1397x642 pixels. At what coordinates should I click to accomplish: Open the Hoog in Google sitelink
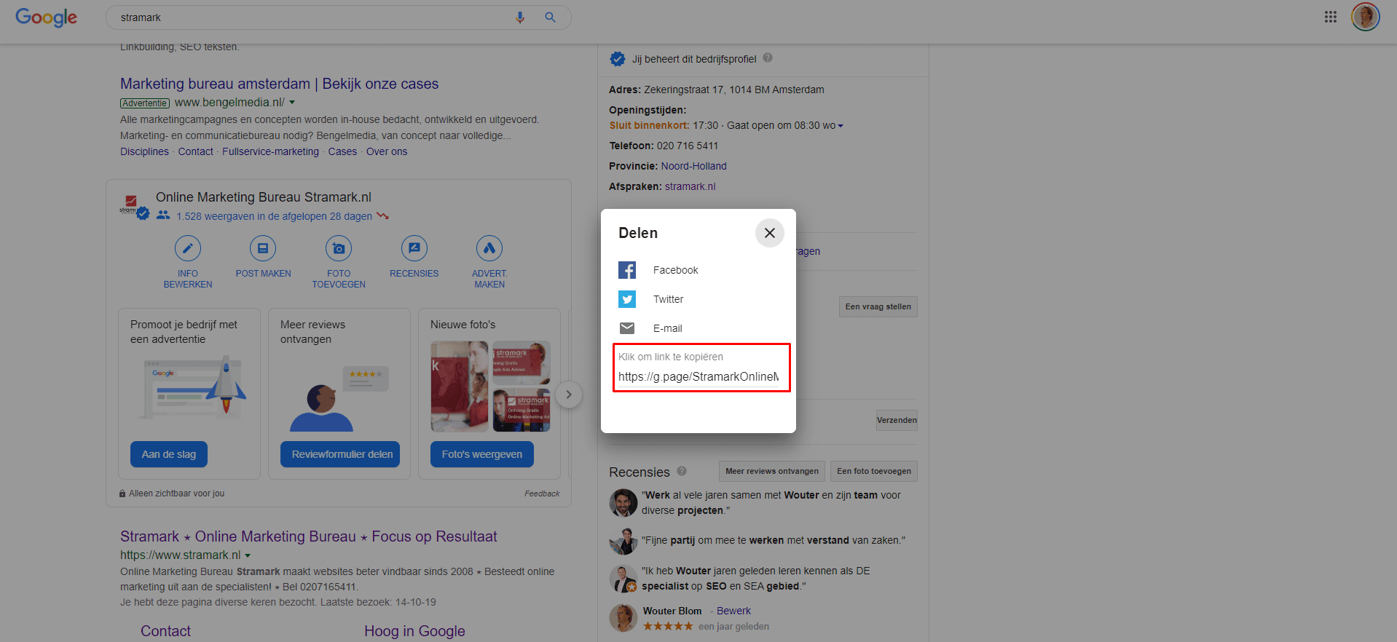(414, 631)
